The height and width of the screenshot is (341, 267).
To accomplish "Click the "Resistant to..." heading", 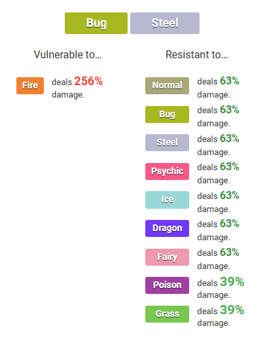I will 196,54.
